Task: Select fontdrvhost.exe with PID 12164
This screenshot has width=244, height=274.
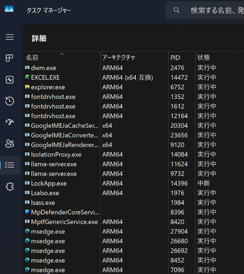Action: (53, 116)
